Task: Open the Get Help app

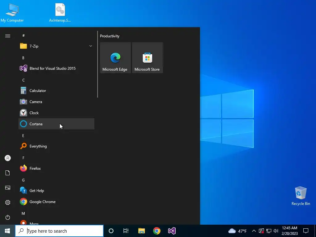Action: 56,191
